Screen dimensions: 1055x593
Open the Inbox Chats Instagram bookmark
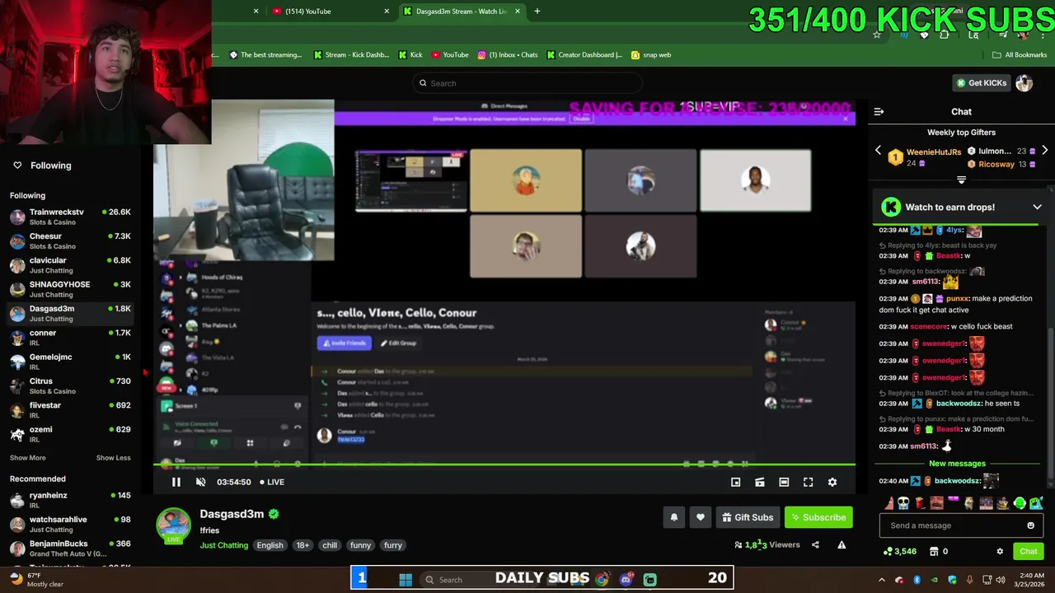(x=507, y=55)
